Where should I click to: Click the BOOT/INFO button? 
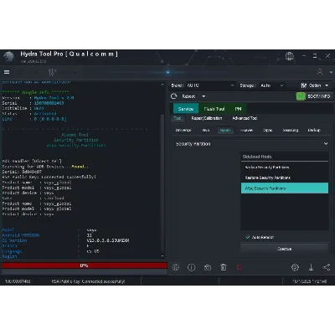point(313,96)
